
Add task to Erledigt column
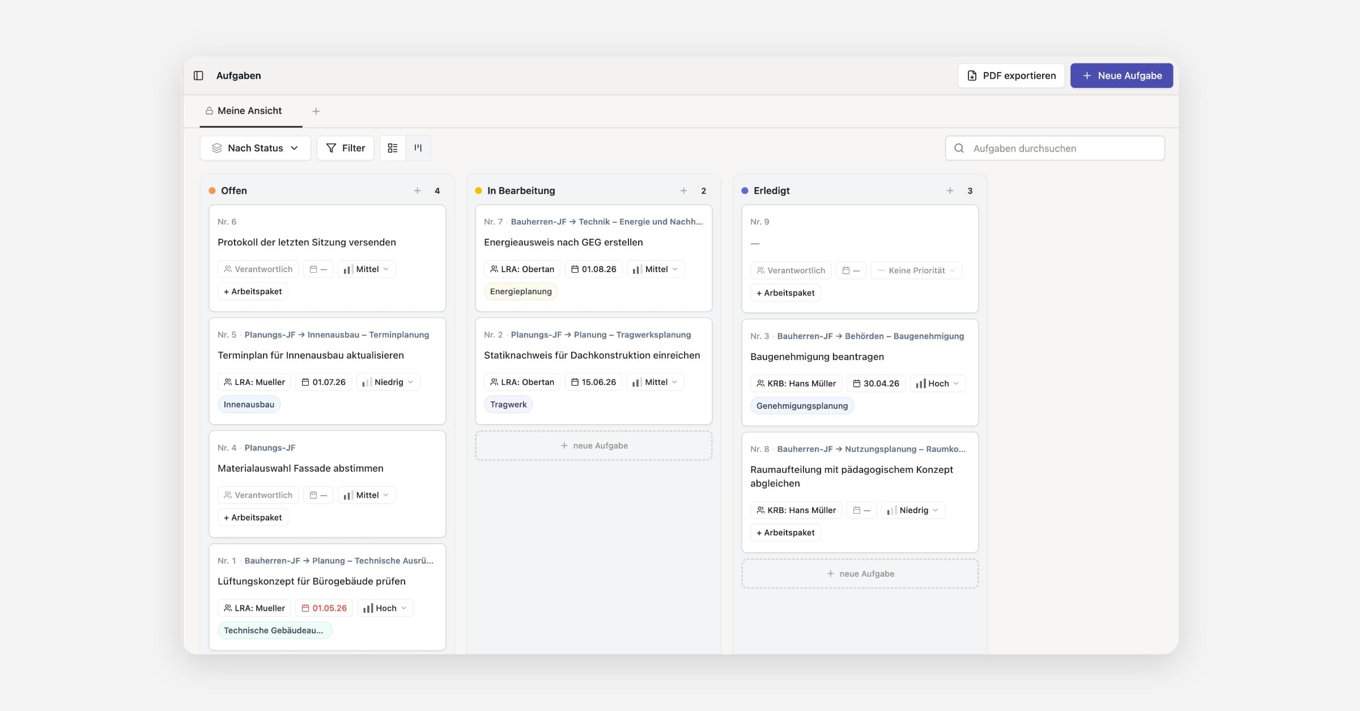pyautogui.click(x=950, y=191)
